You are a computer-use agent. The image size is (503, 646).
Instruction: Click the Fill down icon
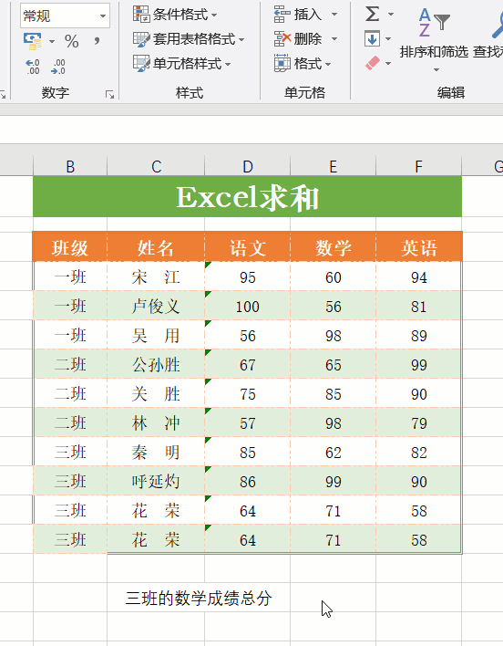point(372,39)
